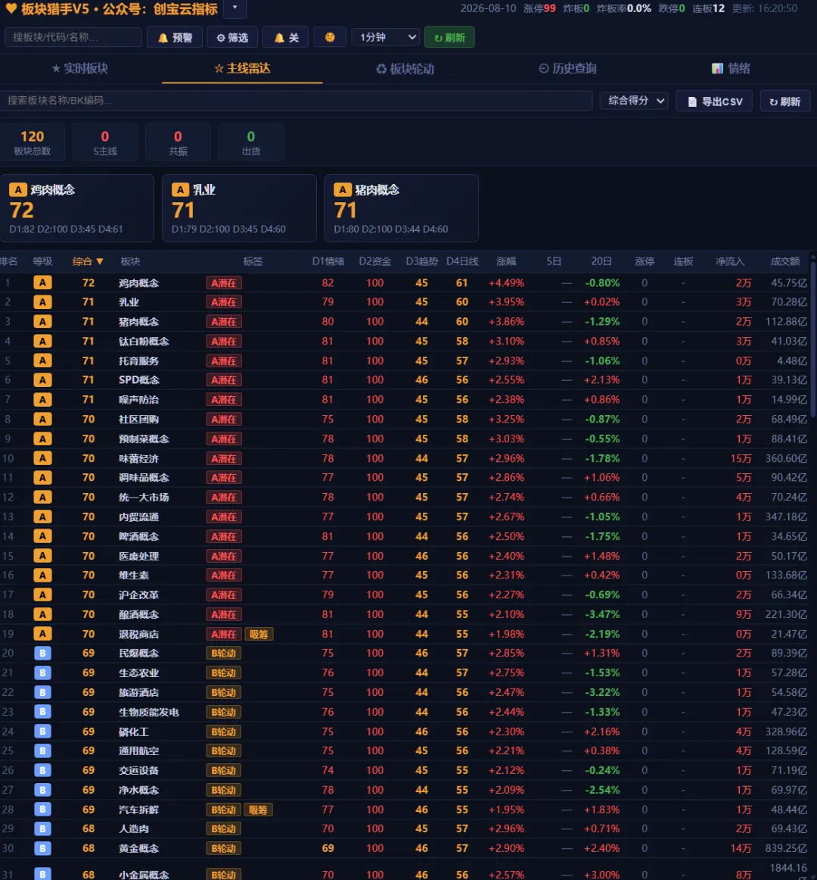Image resolution: width=817 pixels, height=880 pixels.
Task: Focus the 搜板块/代码/名称 search field
Action: [73, 37]
